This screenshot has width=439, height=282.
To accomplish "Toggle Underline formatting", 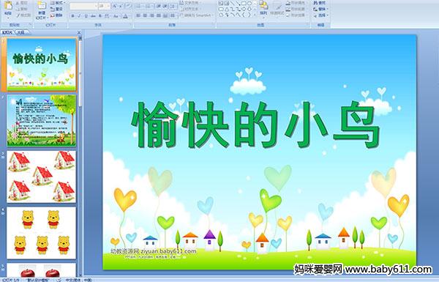I will point(86,16).
